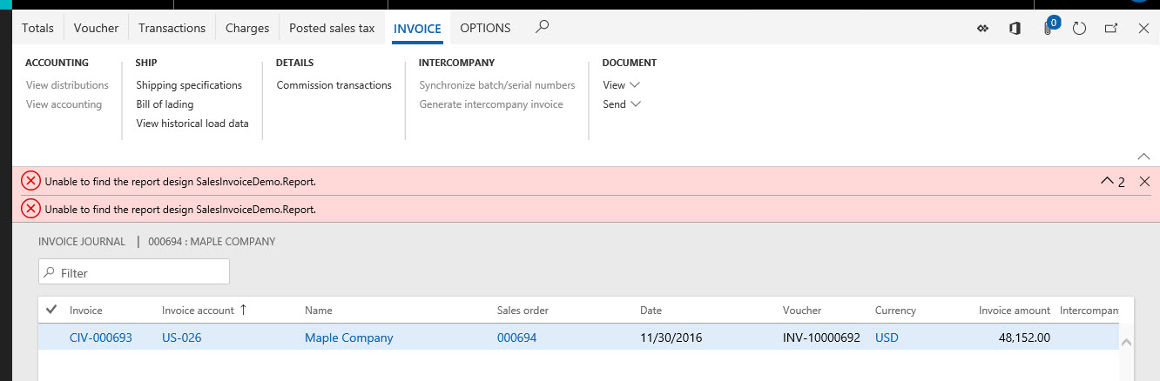Screen dimensions: 1160x381
Task: Select the date cell 11/30/2016
Action: tap(671, 338)
